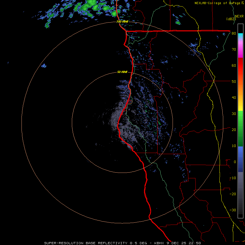
Task: Click the 100 NMI range ring label
Action: (122, 22)
